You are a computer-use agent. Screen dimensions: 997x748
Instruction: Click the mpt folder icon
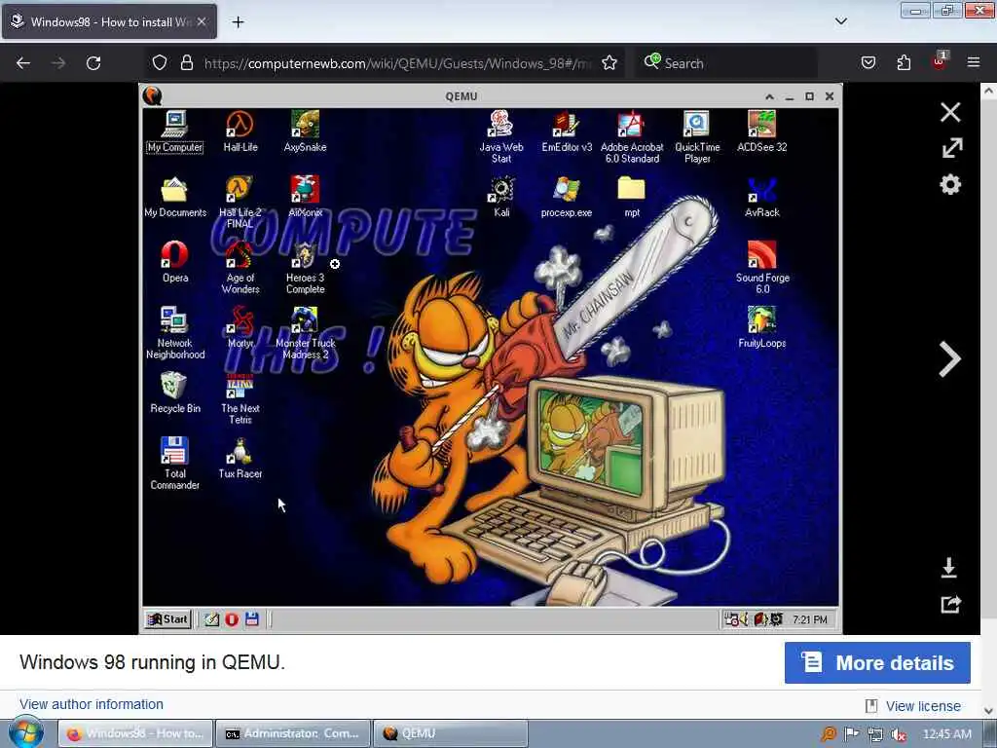631,197
